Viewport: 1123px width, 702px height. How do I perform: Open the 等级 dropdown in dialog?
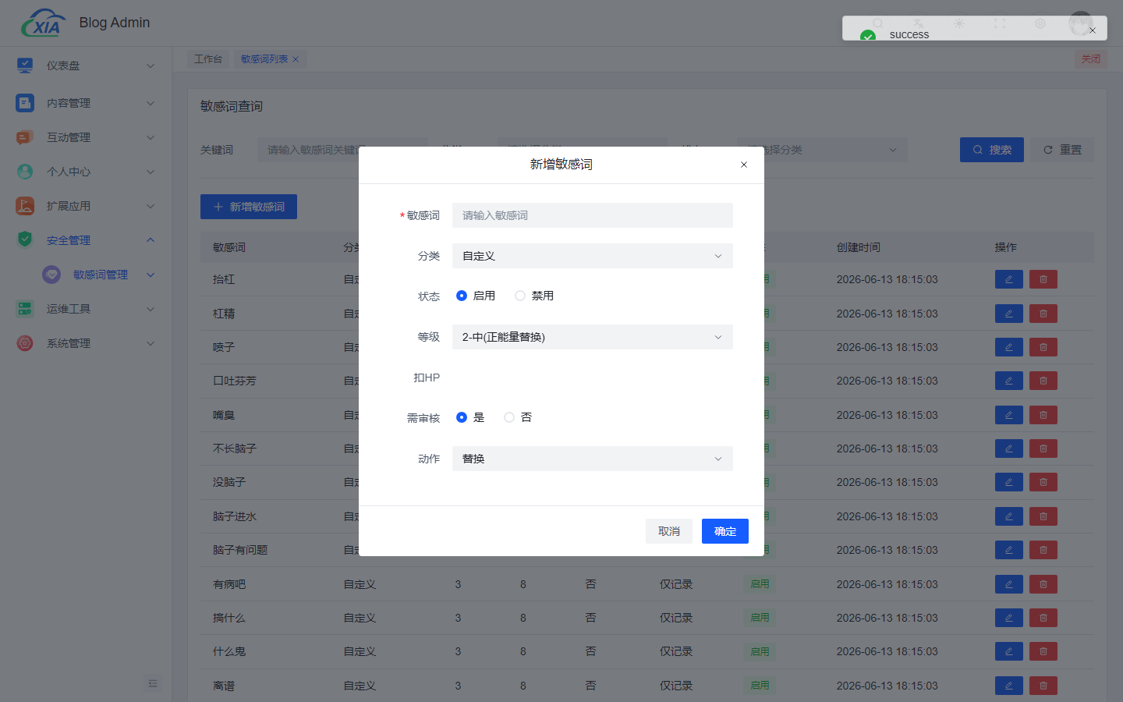click(x=593, y=337)
